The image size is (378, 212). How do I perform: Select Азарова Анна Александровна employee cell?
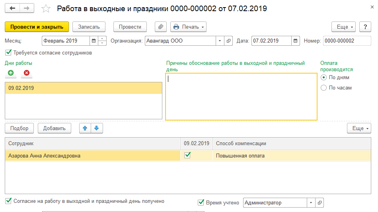point(93,156)
